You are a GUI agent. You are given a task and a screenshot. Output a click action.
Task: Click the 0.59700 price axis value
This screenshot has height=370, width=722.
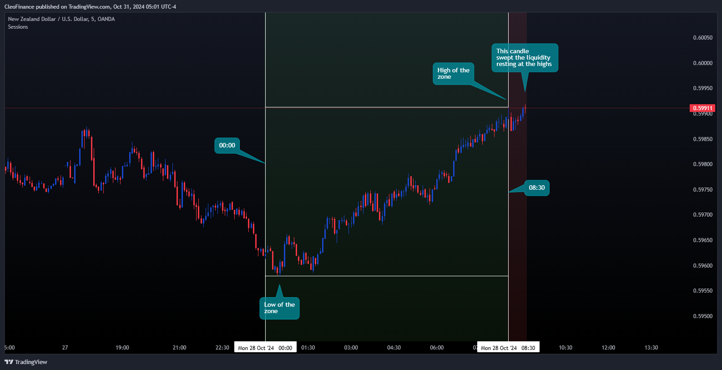tap(702, 215)
